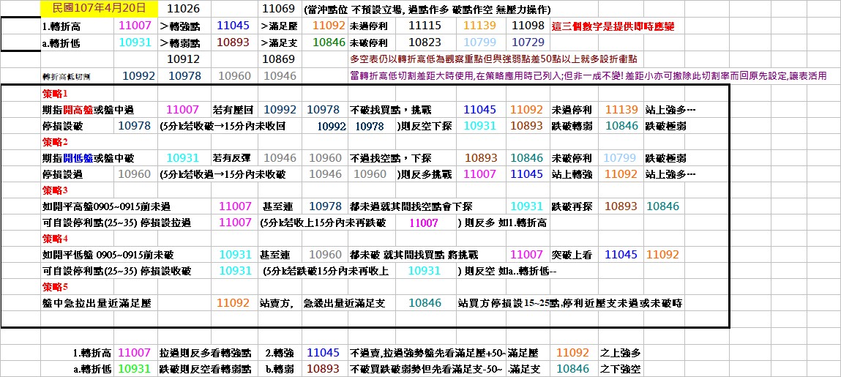This screenshot has height=377, width=841.
Task: Select the 跌破再探 cell
Action: click(x=571, y=207)
